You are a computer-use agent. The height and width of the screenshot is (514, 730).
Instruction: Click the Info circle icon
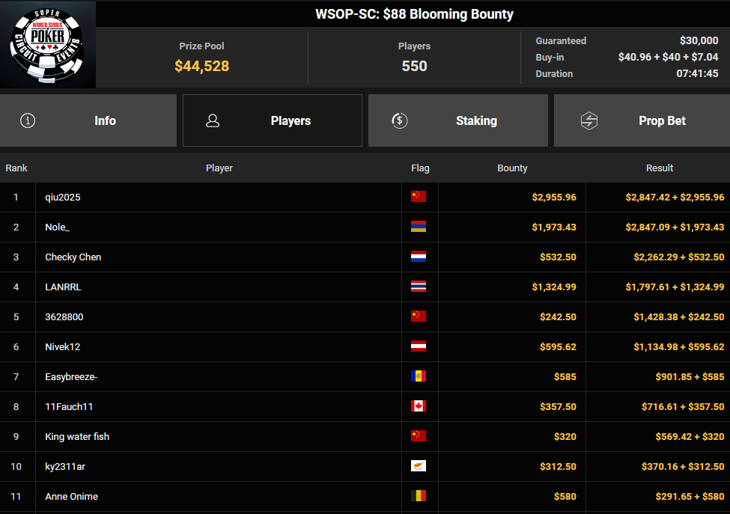[28, 120]
